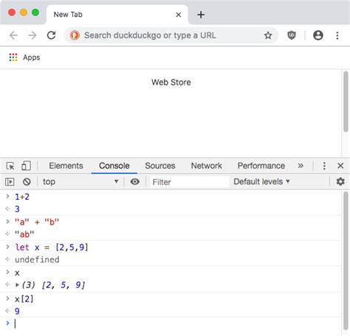
Task: Switch to the Network tab
Action: (x=206, y=166)
